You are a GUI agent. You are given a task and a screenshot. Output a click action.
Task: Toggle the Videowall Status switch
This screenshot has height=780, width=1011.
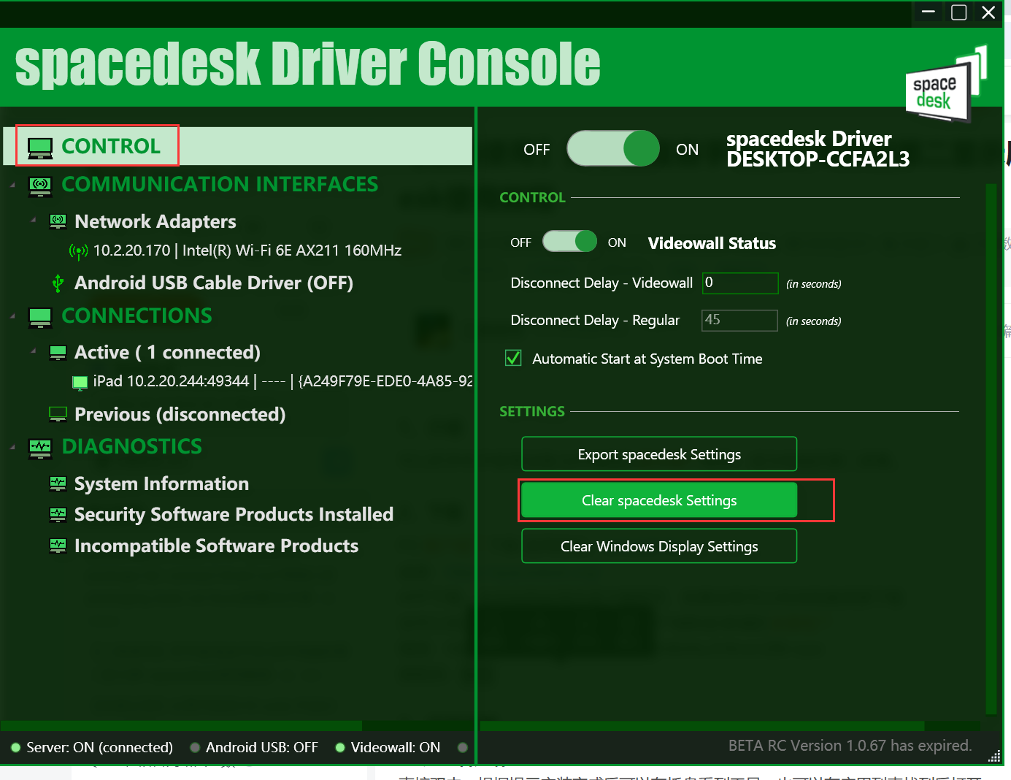click(570, 242)
